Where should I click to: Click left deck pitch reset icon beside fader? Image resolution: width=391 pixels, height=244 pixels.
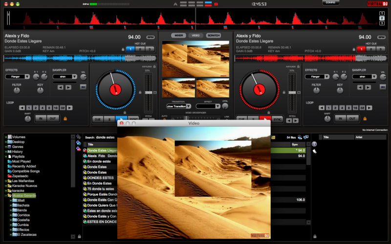(155, 92)
